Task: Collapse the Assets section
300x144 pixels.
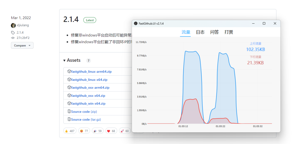Action: tap(72, 60)
